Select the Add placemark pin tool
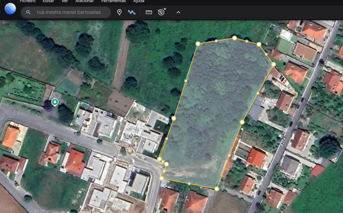 [x=119, y=12]
